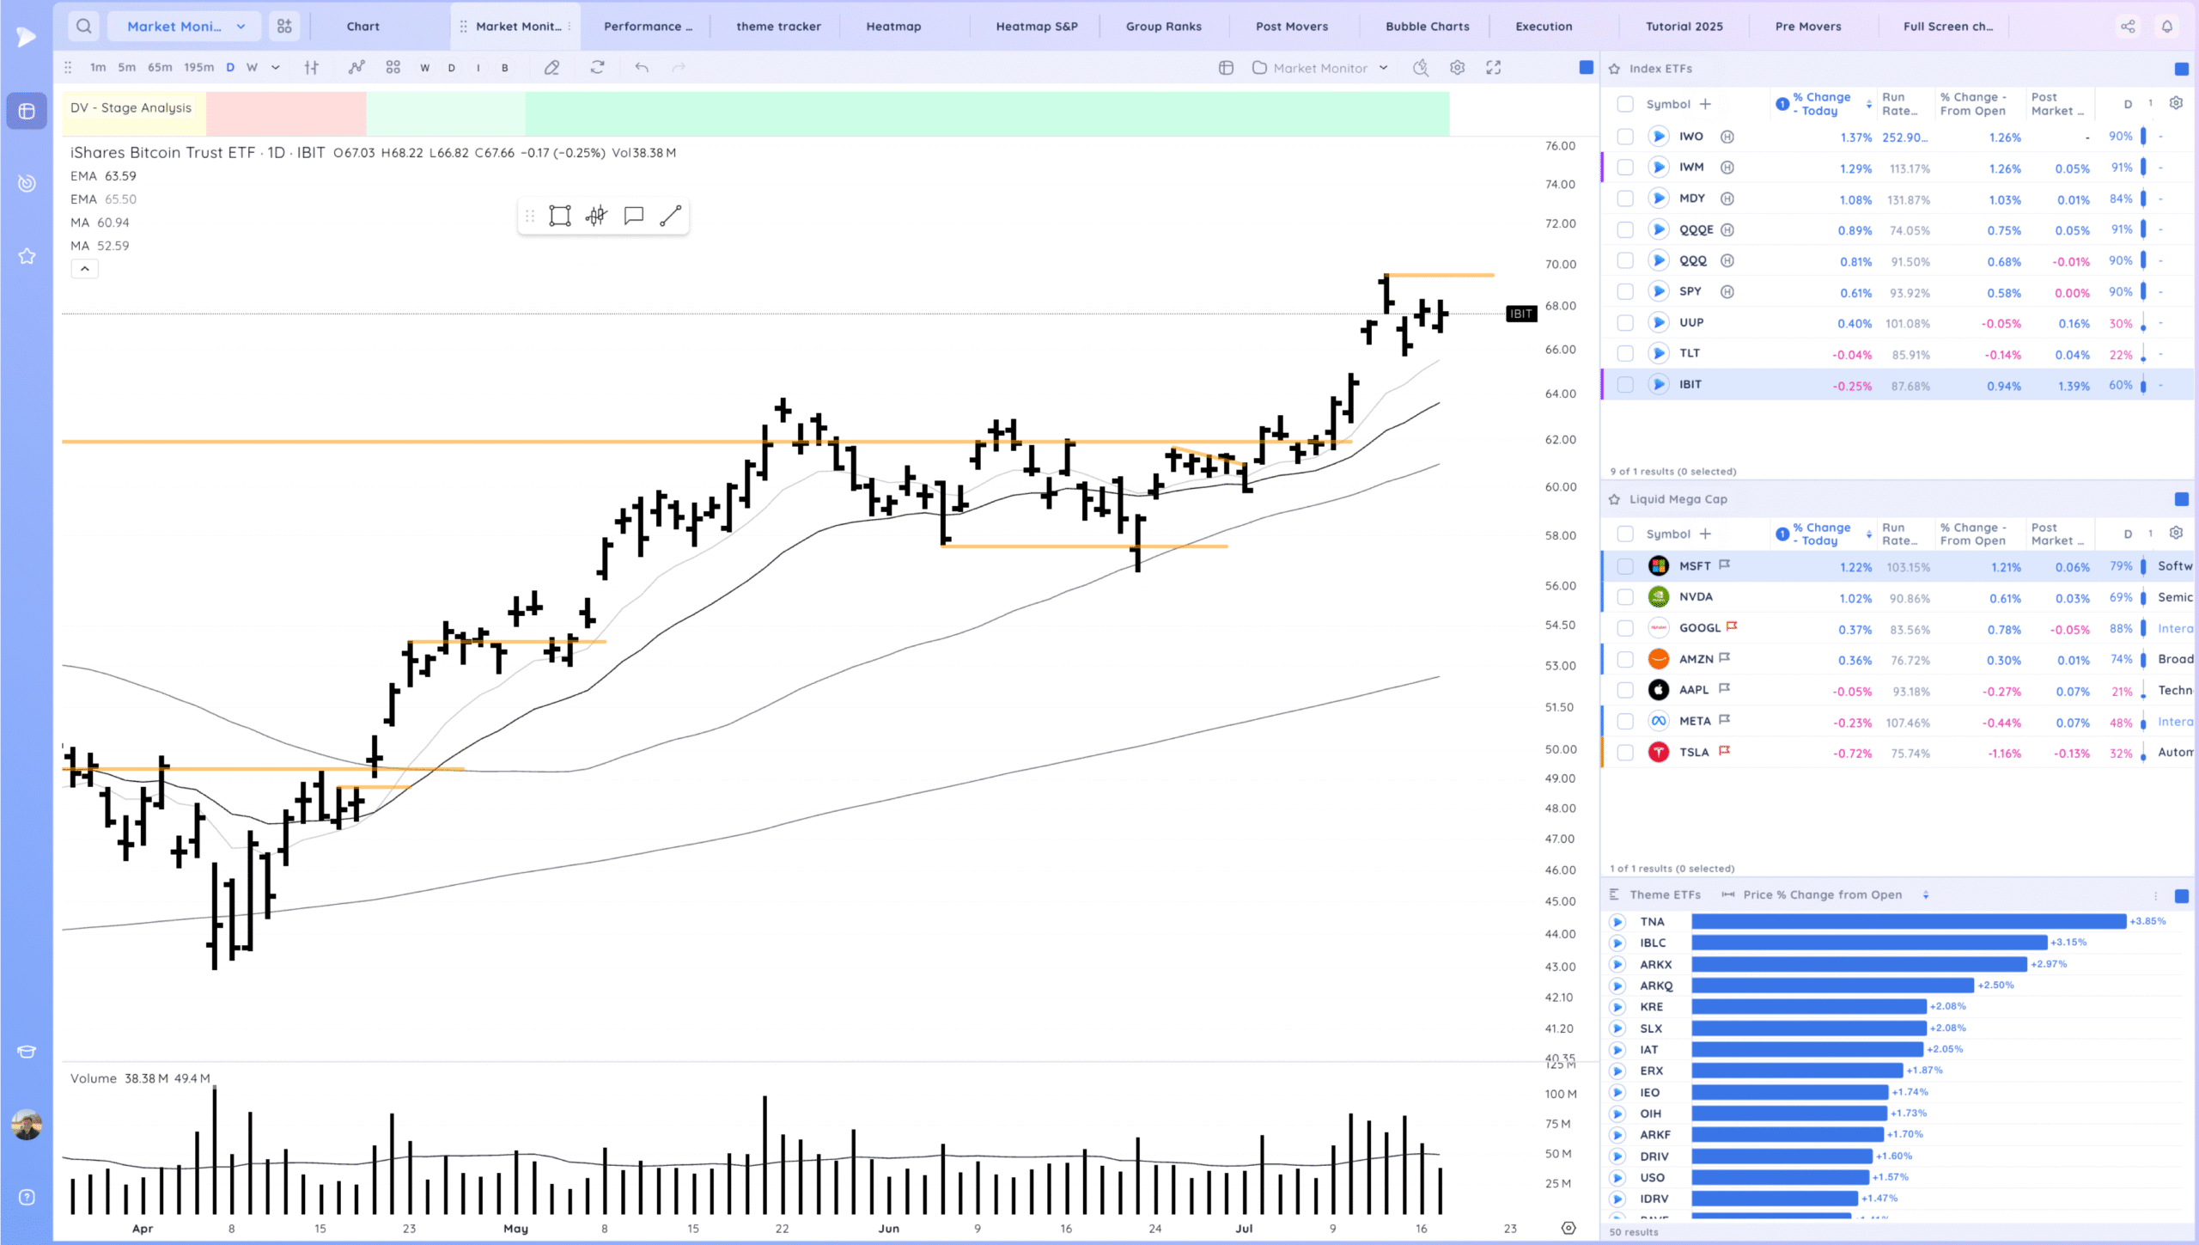Image resolution: width=2199 pixels, height=1245 pixels.
Task: Check the NVDA row checkbox
Action: click(1624, 597)
